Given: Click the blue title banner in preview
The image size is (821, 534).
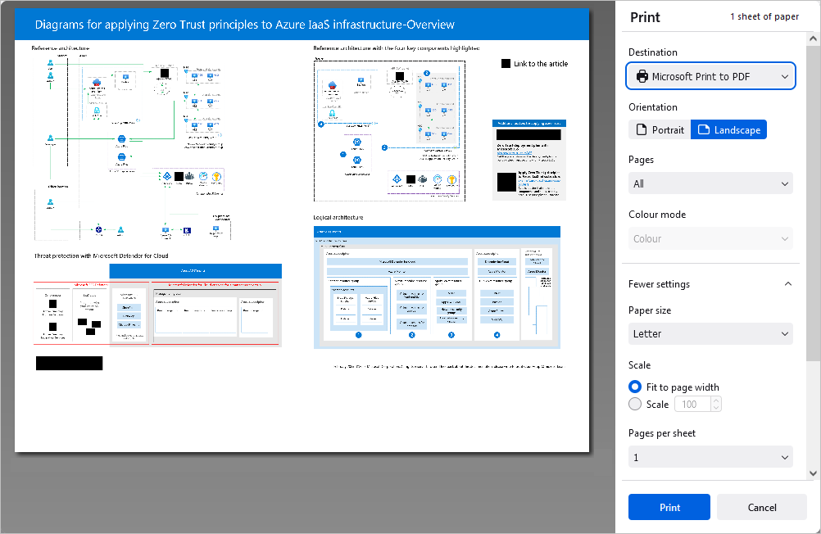Looking at the screenshot, I should pos(302,25).
